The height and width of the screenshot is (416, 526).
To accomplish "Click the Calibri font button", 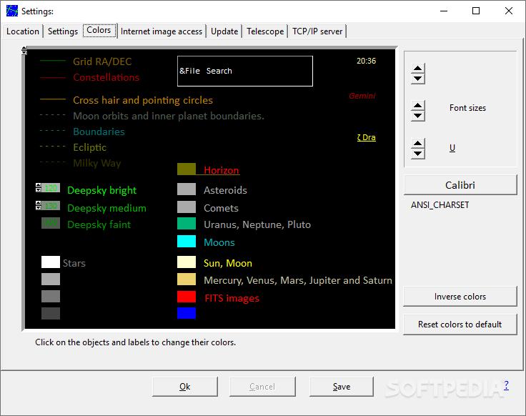I will (x=460, y=185).
